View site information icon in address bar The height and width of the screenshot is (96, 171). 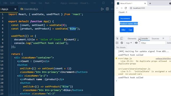click(x=131, y=8)
